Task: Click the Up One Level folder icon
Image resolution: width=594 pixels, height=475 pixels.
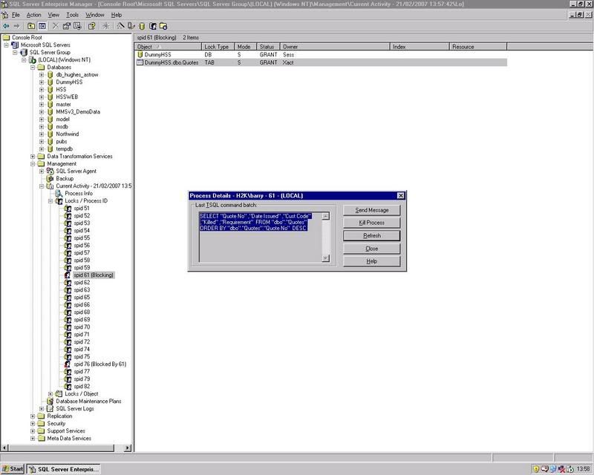Action: coord(31,26)
